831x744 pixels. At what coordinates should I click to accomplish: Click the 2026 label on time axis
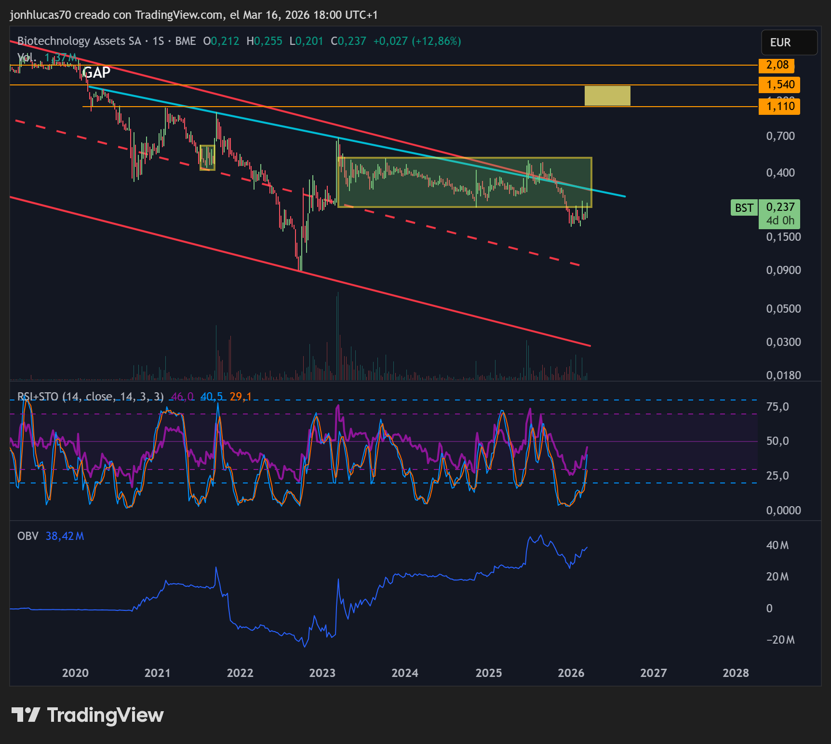pyautogui.click(x=571, y=673)
